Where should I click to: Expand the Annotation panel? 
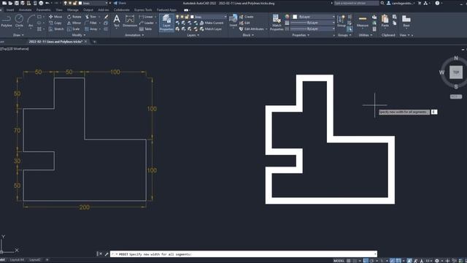pos(134,35)
